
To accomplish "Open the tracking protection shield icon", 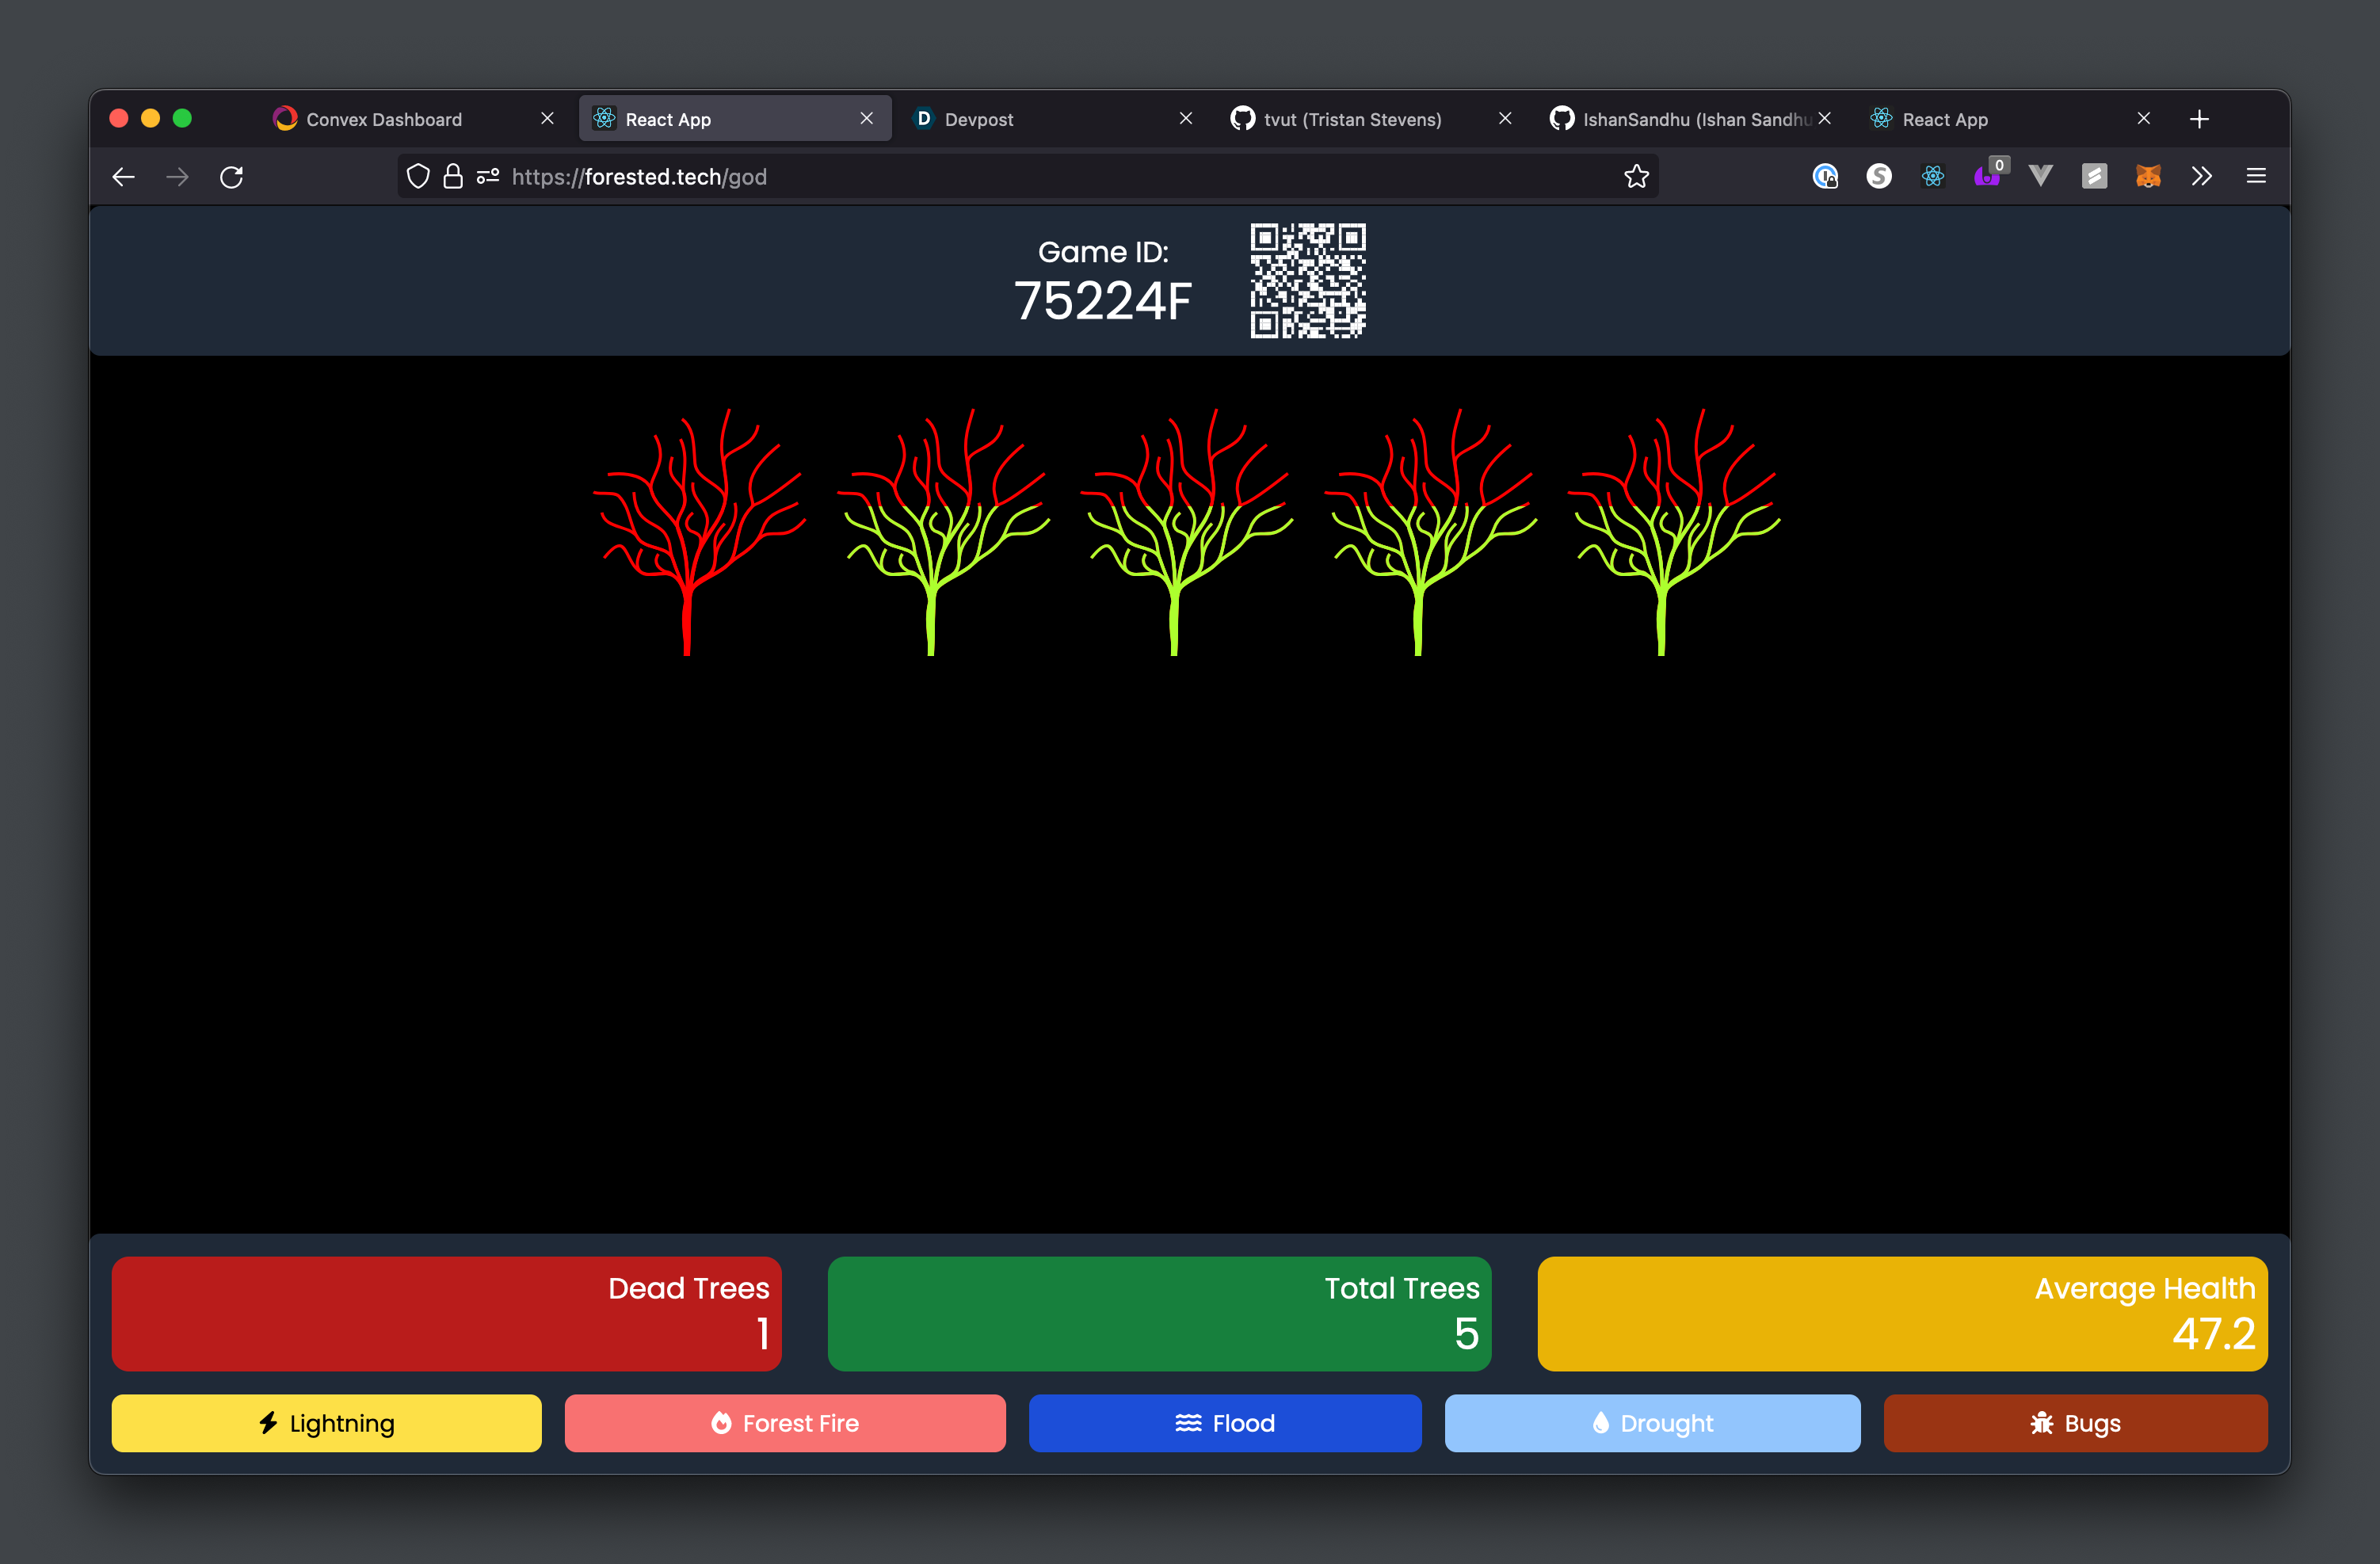I will coord(418,177).
